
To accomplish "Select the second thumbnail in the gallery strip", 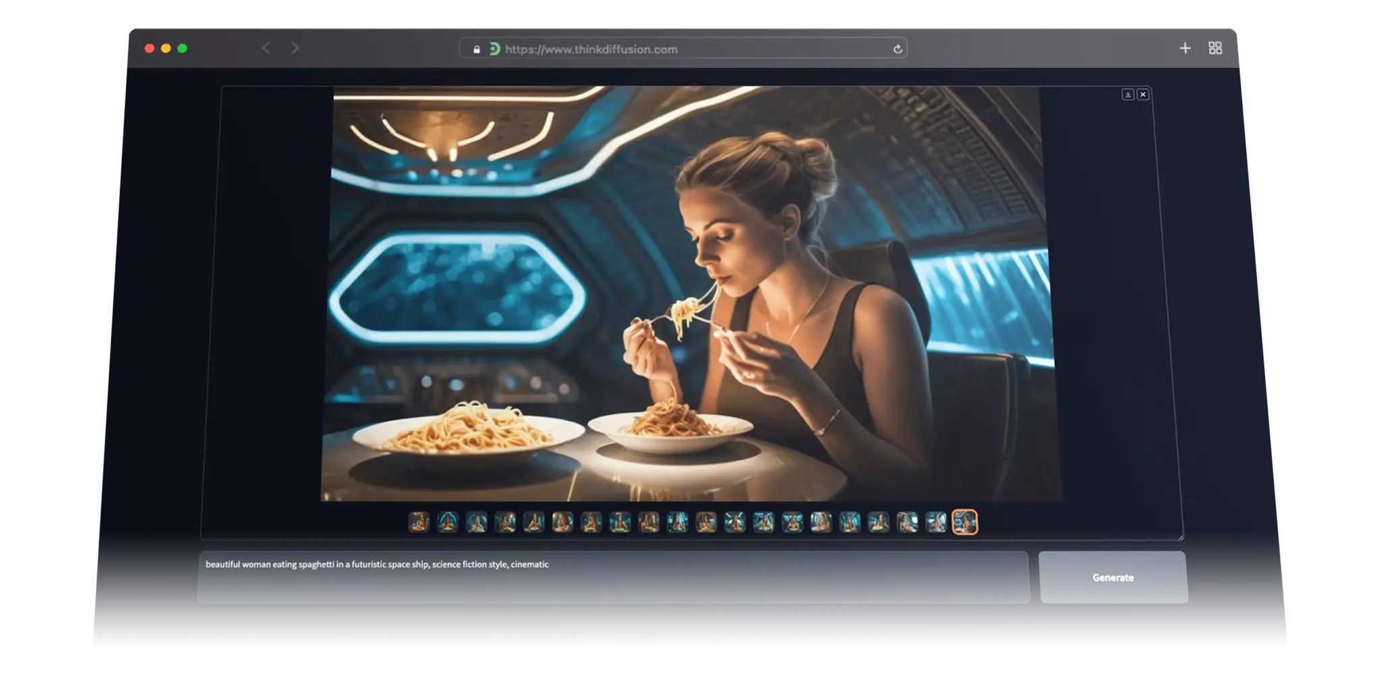I will pyautogui.click(x=448, y=522).
